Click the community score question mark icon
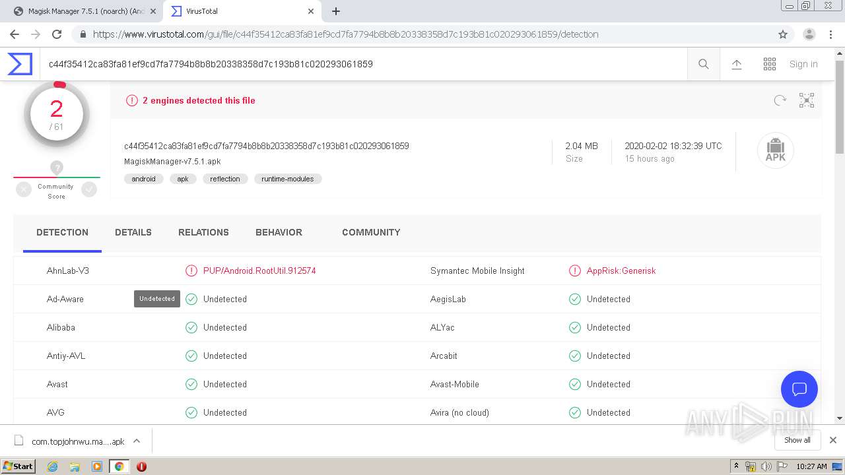Screen dimensions: 845x475 (x=57, y=168)
